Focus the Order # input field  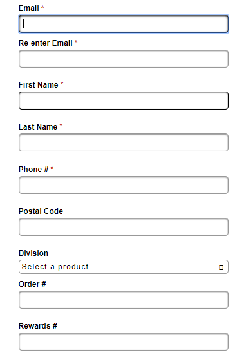(x=124, y=300)
